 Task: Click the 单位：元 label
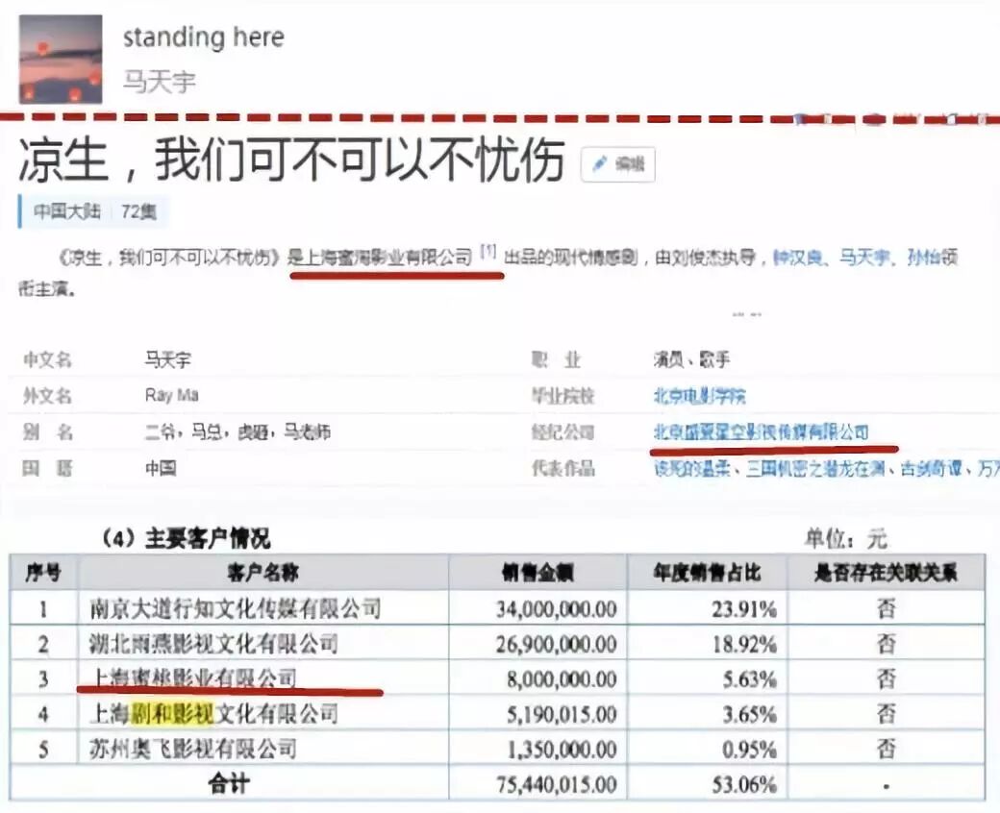(x=845, y=540)
